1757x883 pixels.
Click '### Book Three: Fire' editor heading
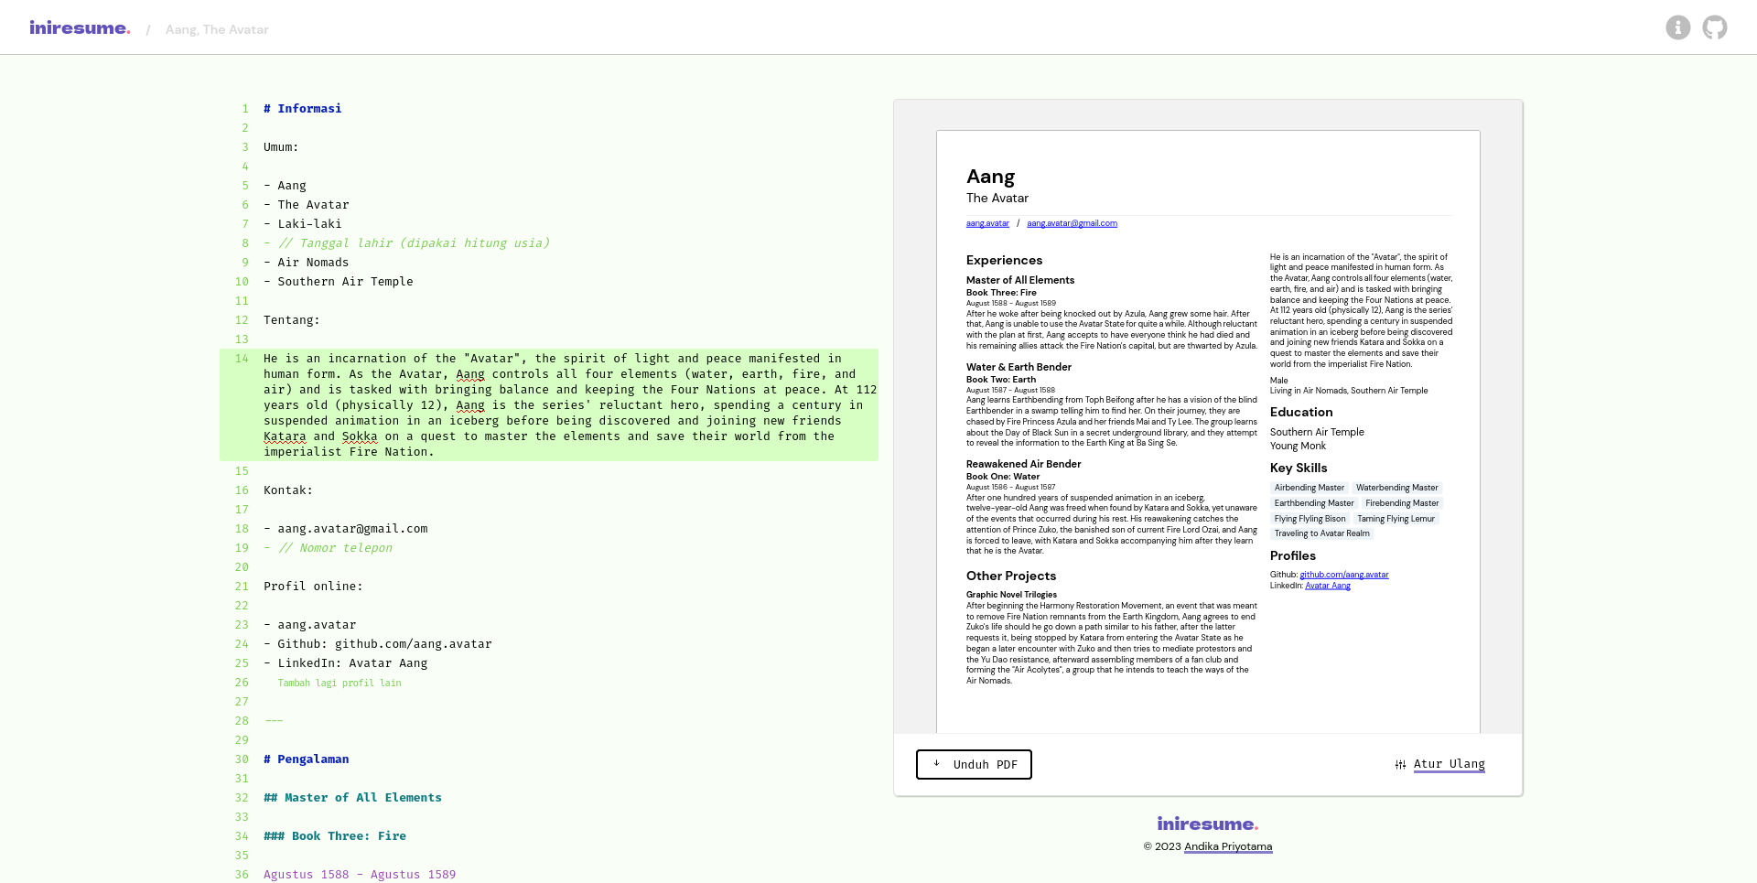[335, 836]
